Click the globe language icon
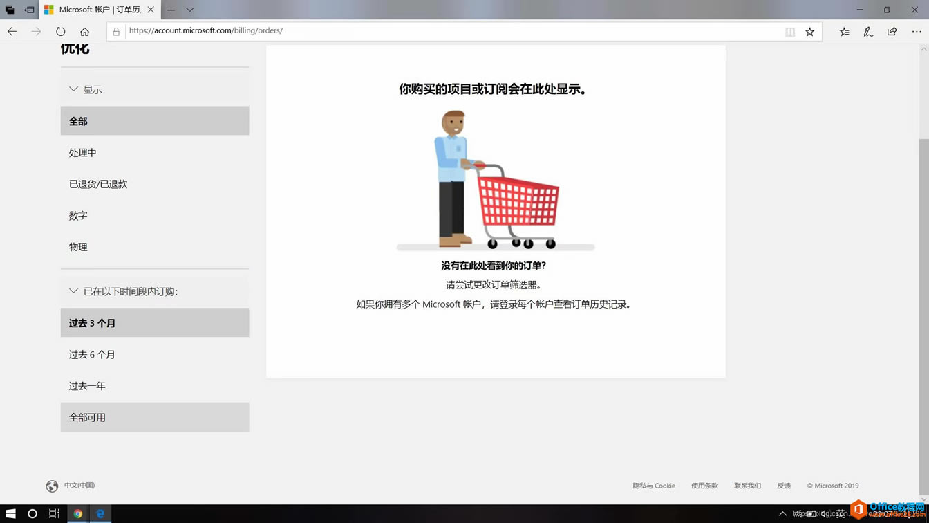Viewport: 929px width, 523px height. tap(52, 486)
